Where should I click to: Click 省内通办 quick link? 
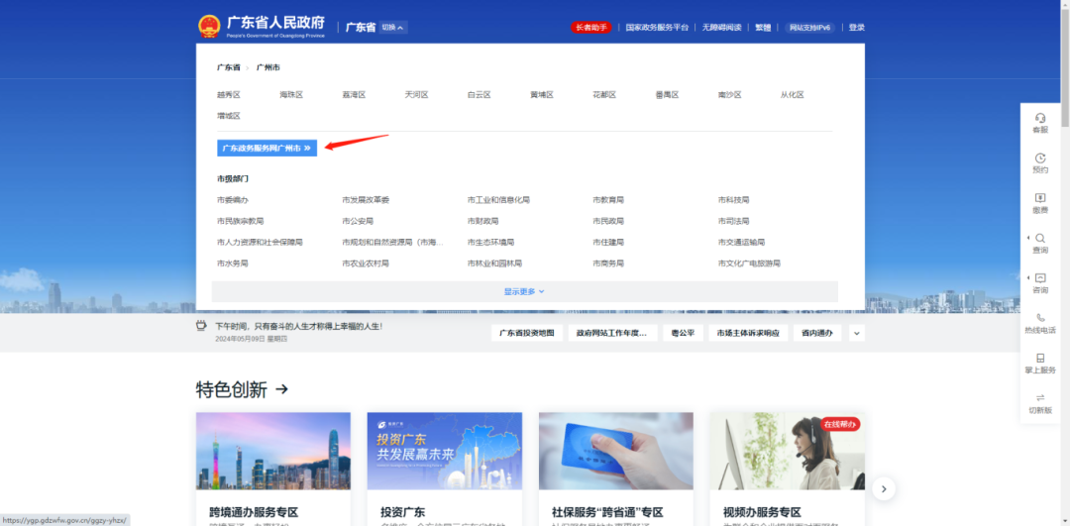(x=817, y=333)
